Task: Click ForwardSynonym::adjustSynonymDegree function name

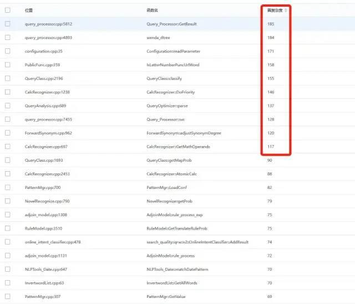Action: pos(184,133)
